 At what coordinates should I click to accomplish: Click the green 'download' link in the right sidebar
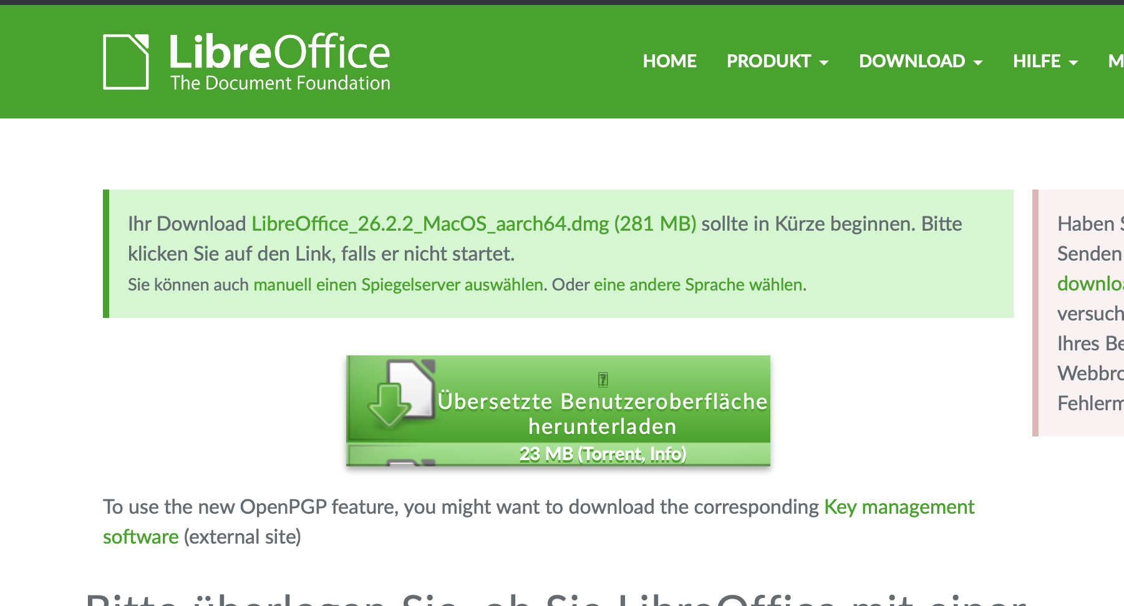point(1090,284)
